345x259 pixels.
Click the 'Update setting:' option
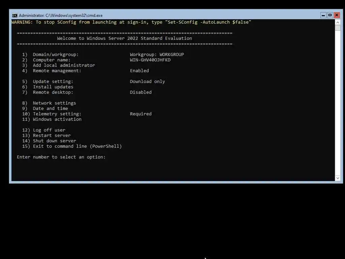tap(48, 82)
